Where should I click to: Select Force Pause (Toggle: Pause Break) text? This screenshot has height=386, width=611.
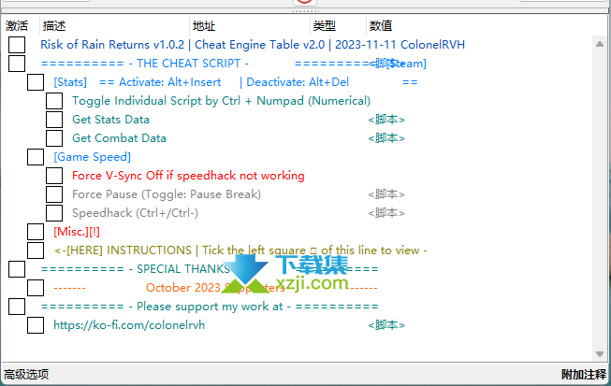pyautogui.click(x=167, y=194)
